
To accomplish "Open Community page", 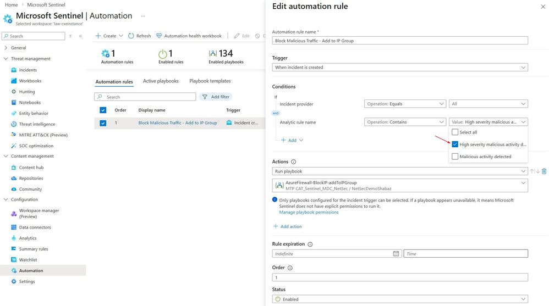I will click(30, 189).
